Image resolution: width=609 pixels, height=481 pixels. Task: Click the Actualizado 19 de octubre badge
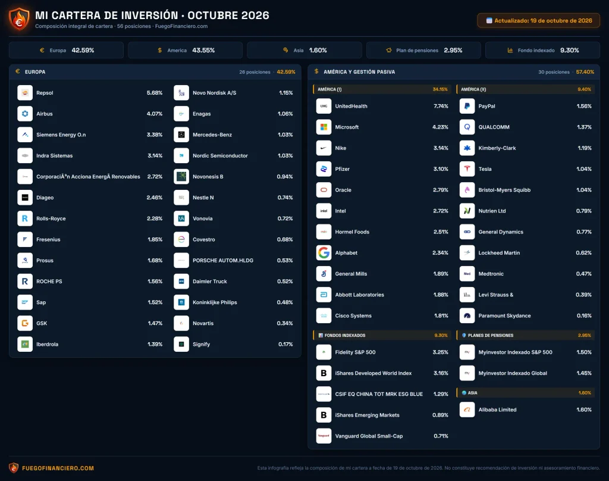click(539, 21)
